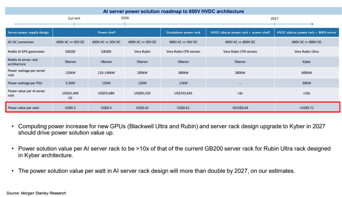
Task: Select the 2027 timeline marker
Action: pos(274,18)
